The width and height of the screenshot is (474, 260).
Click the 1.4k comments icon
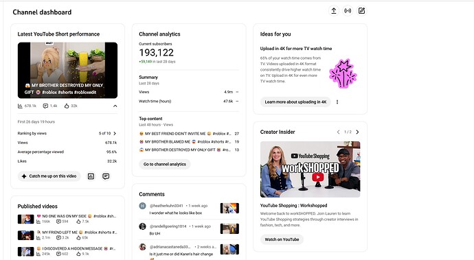(45, 106)
